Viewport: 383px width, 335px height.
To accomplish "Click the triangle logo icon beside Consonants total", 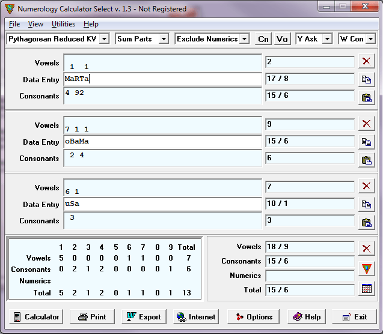I will (366, 268).
